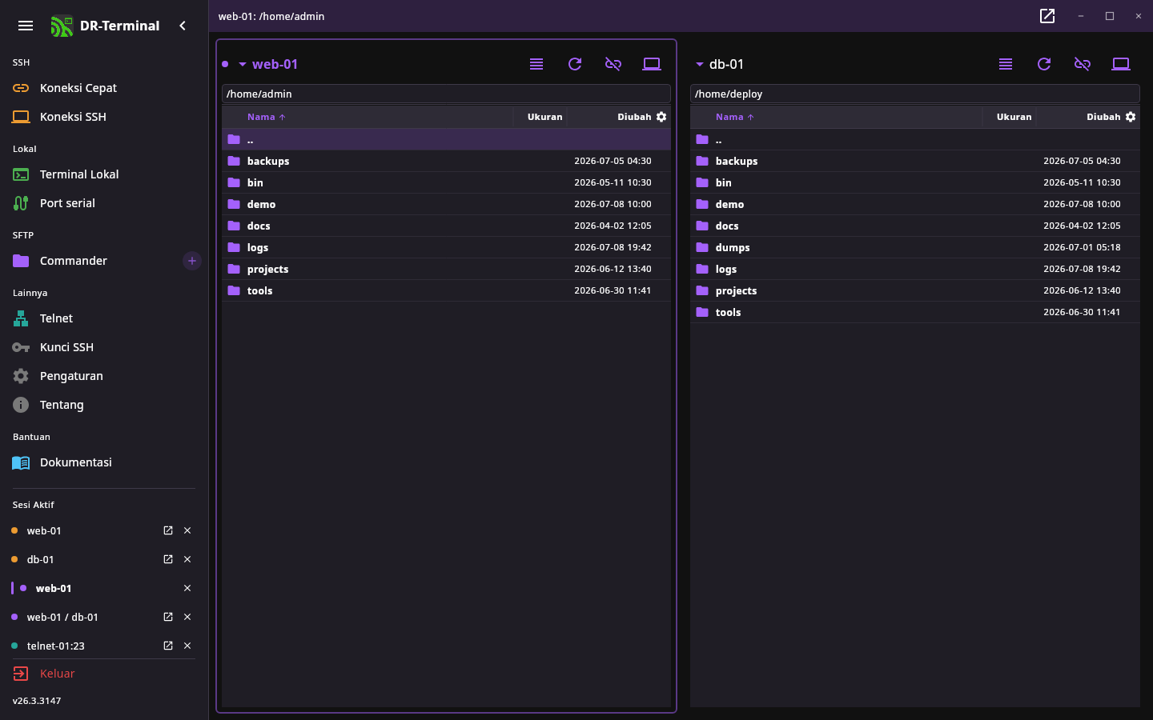Close first web-01 session
Viewport: 1153px width, 720px height.
pyautogui.click(x=187, y=530)
